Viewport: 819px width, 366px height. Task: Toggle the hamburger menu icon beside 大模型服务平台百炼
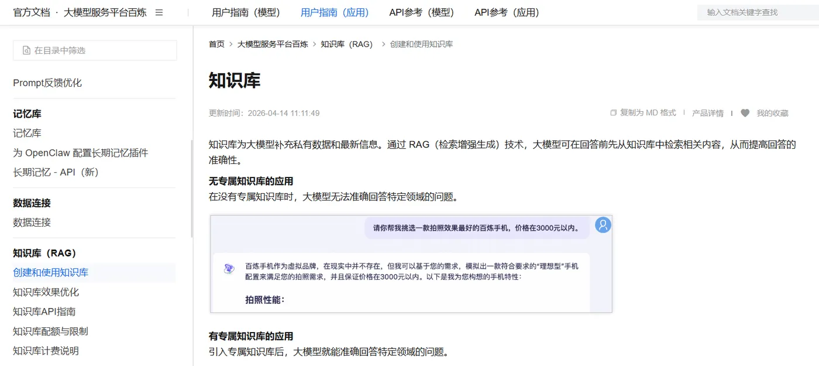tap(159, 12)
